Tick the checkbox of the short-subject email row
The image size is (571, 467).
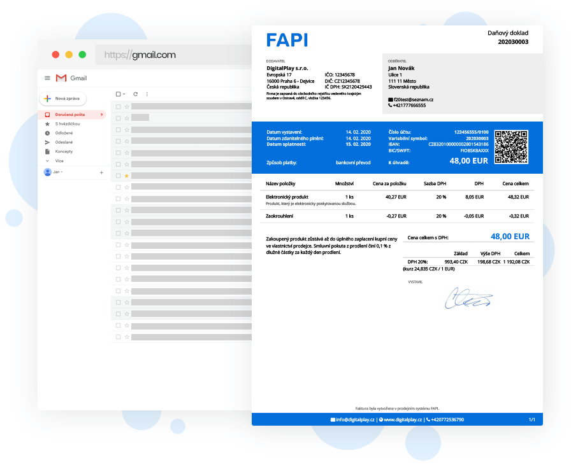pyautogui.click(x=118, y=118)
